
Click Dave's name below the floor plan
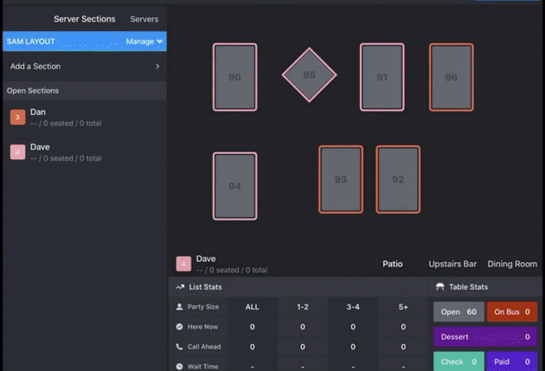click(206, 259)
